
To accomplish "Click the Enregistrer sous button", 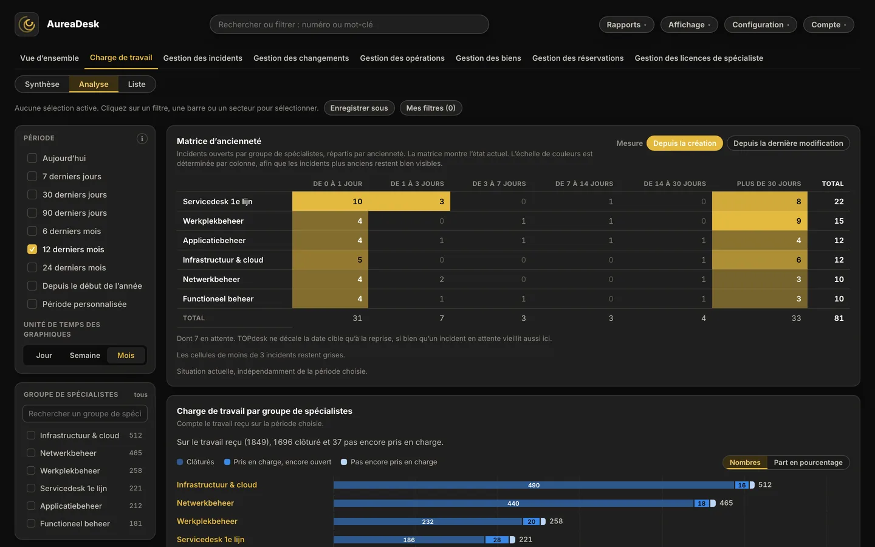I will point(359,108).
